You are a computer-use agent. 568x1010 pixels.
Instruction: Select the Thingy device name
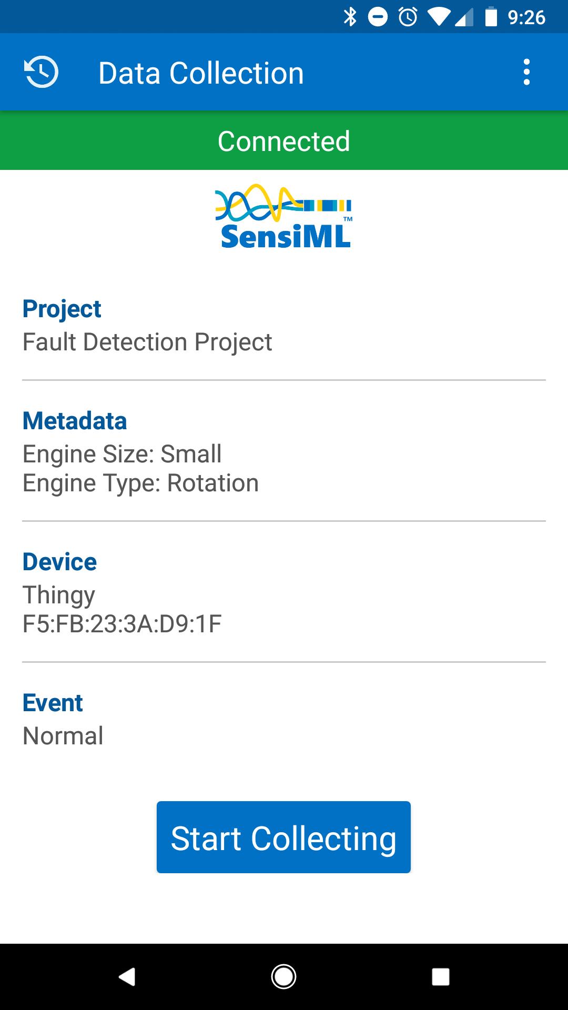coord(59,595)
